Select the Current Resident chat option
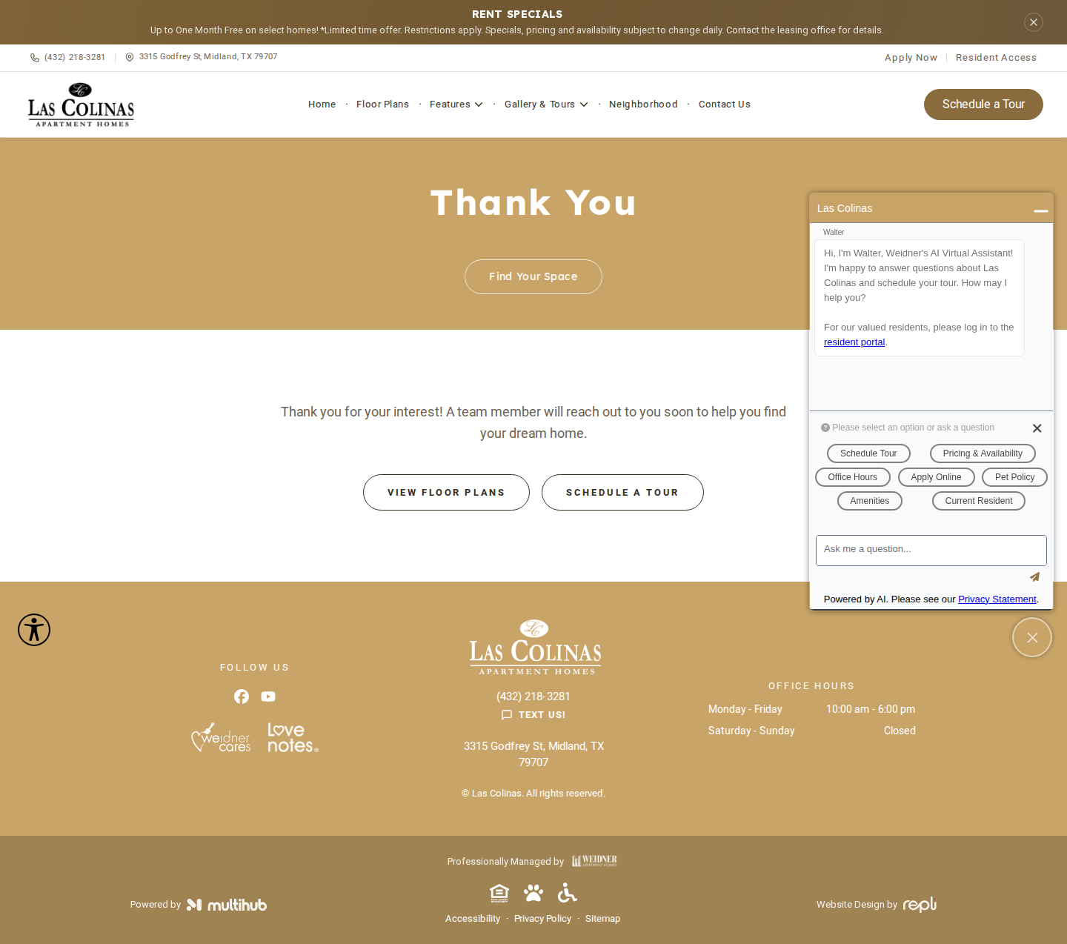The width and height of the screenshot is (1067, 944). [x=979, y=501]
